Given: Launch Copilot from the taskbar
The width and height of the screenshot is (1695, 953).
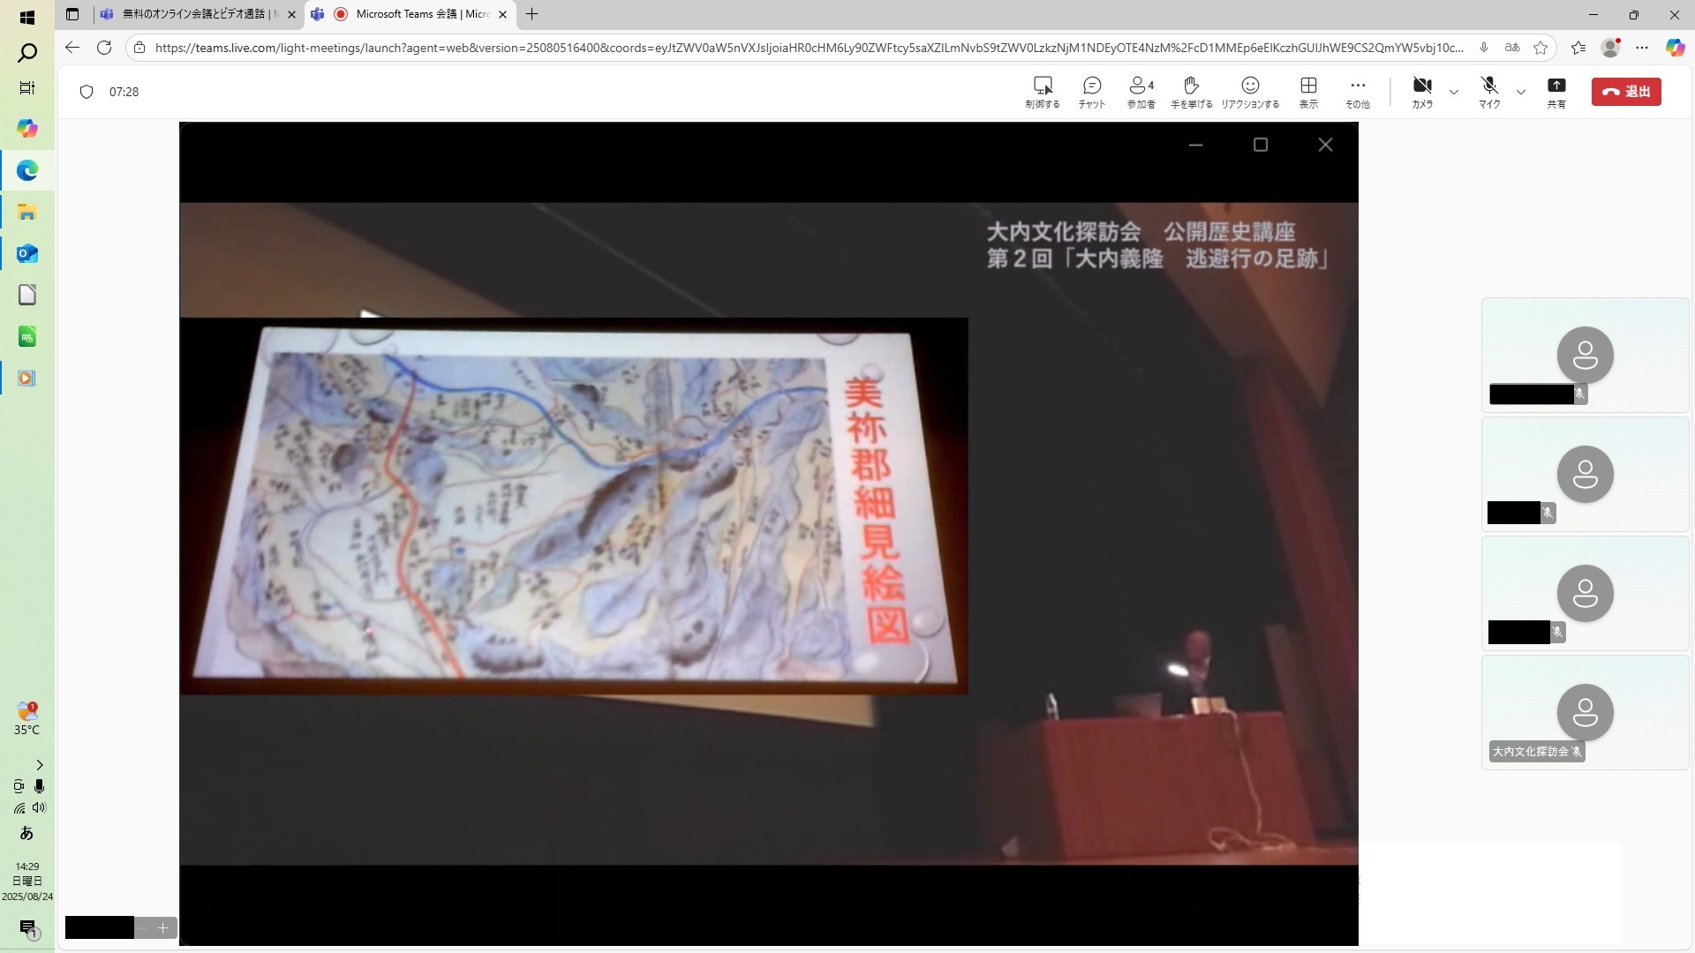Looking at the screenshot, I should pos(27,129).
